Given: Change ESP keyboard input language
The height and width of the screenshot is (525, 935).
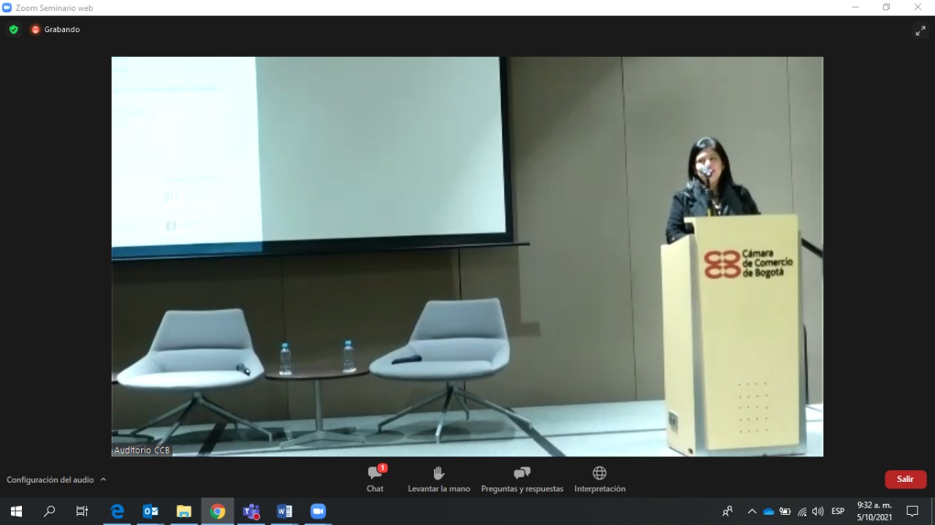Looking at the screenshot, I should (838, 511).
